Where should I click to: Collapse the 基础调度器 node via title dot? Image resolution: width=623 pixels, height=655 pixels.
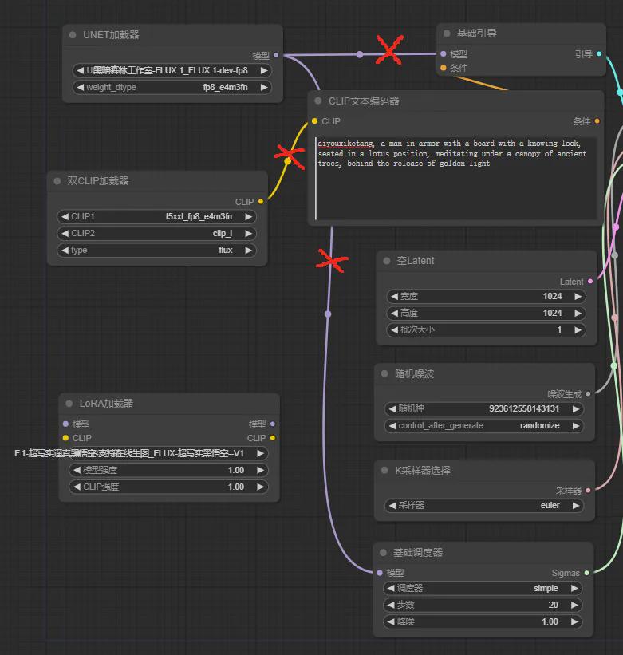[x=384, y=553]
